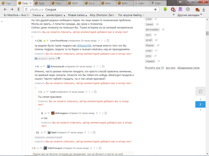209x156 pixels.
Task: Open the green downloads arrow extension
Action: [x=165, y=9]
